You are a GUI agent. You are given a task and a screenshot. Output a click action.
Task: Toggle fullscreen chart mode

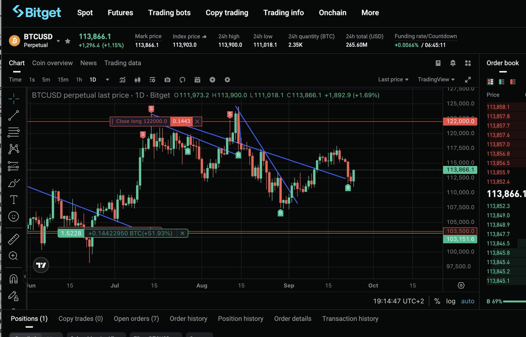click(x=468, y=80)
